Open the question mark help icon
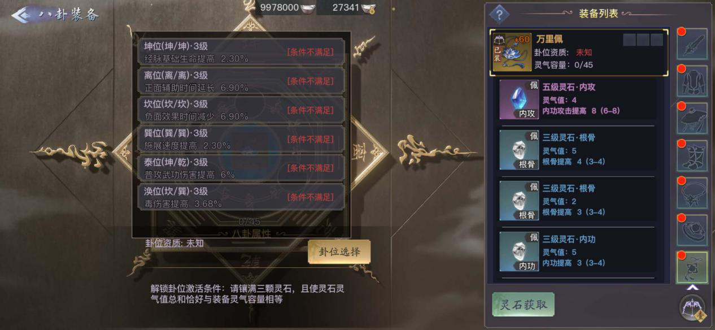Image resolution: width=715 pixels, height=330 pixels. pyautogui.click(x=499, y=14)
